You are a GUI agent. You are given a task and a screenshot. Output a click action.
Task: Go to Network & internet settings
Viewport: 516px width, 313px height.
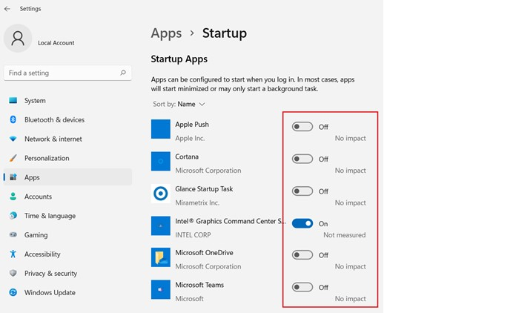53,139
